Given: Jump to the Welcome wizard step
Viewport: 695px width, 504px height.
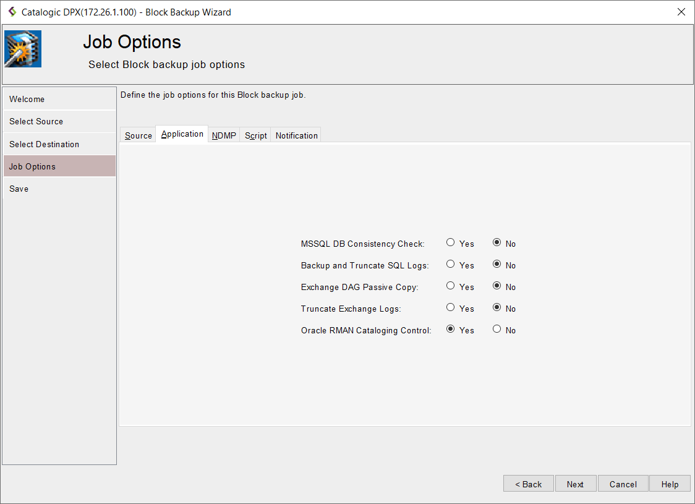Looking at the screenshot, I should coord(59,99).
